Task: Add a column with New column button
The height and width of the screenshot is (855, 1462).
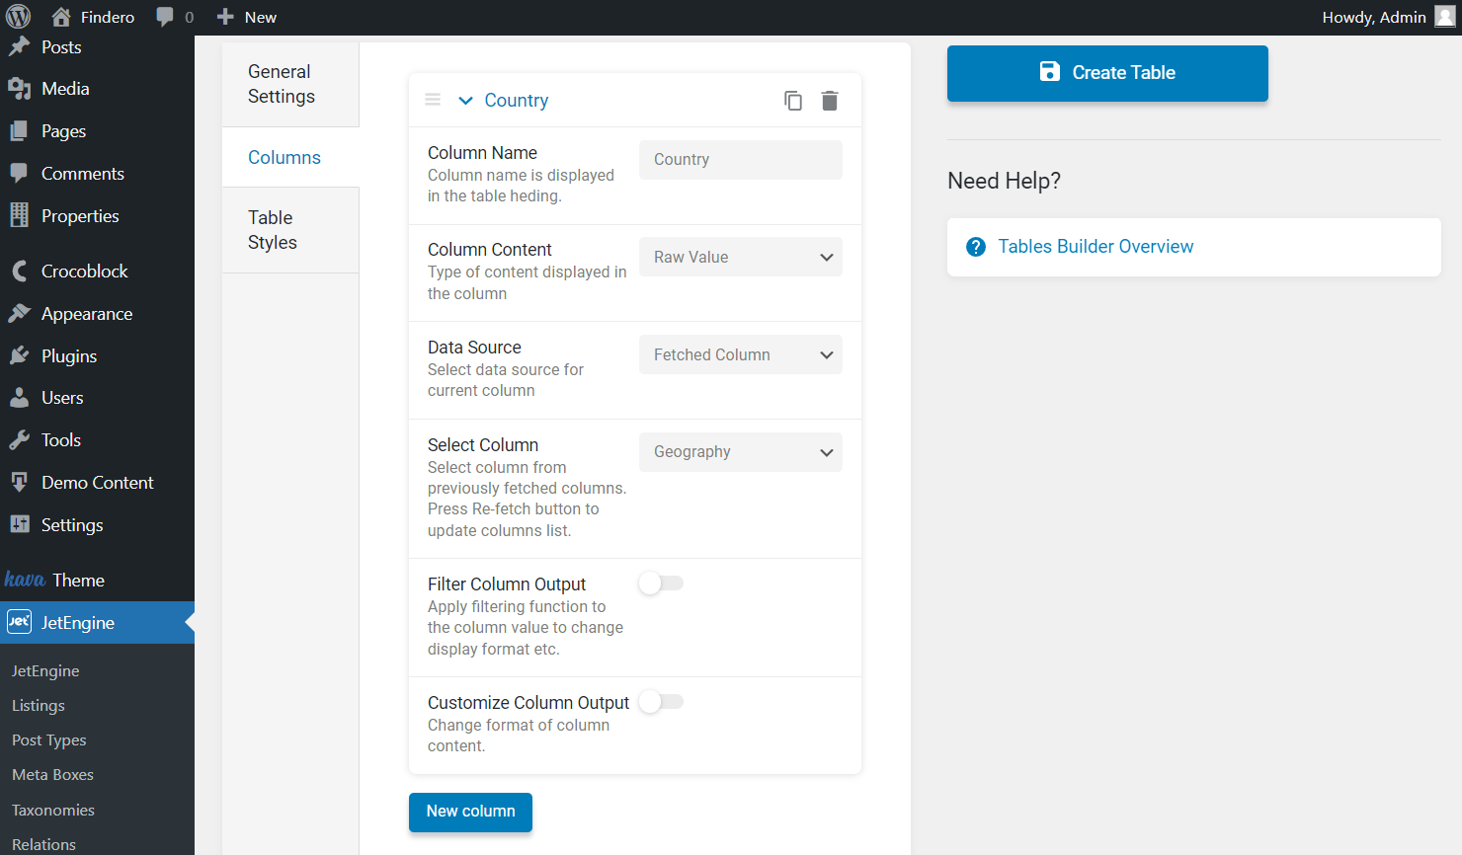Action: (x=470, y=812)
